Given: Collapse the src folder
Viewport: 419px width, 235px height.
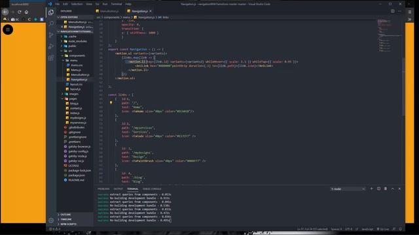Looking at the screenshot, I should coord(70,51).
